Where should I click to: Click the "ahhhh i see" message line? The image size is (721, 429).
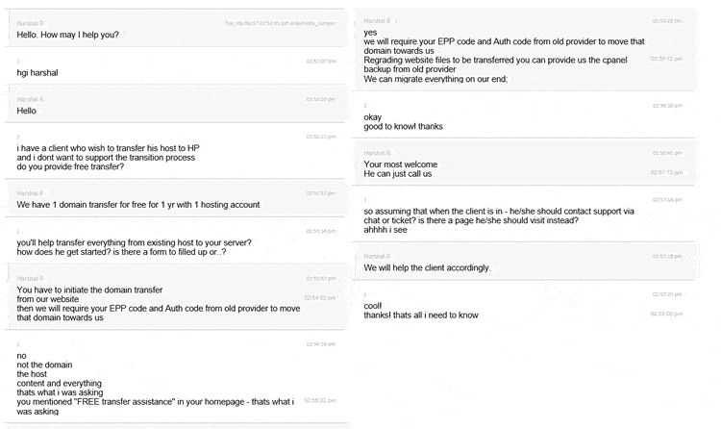point(385,230)
